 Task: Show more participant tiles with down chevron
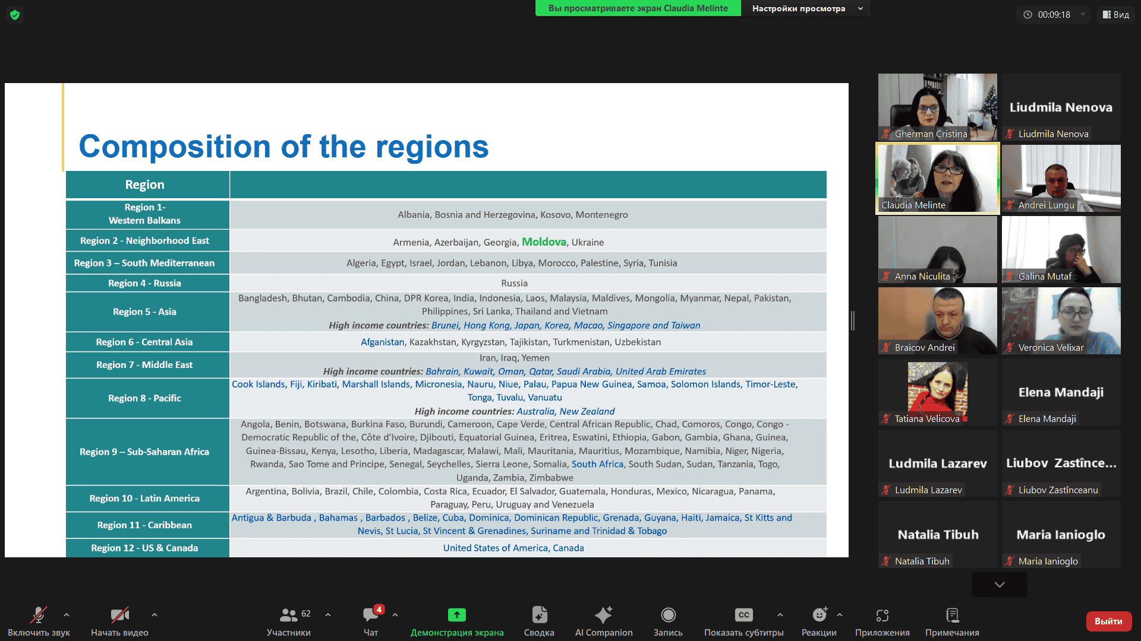tap(1000, 585)
